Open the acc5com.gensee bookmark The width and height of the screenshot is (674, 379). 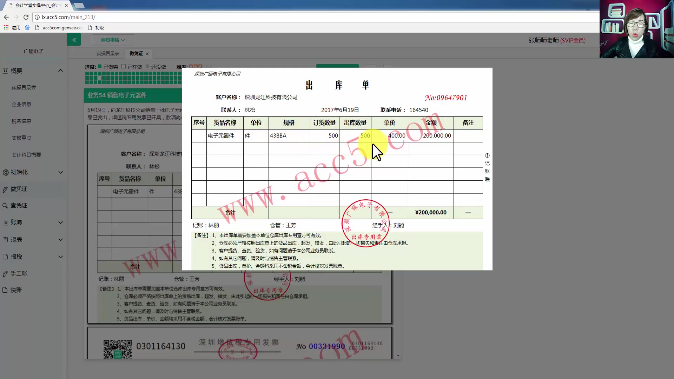pyautogui.click(x=58, y=27)
